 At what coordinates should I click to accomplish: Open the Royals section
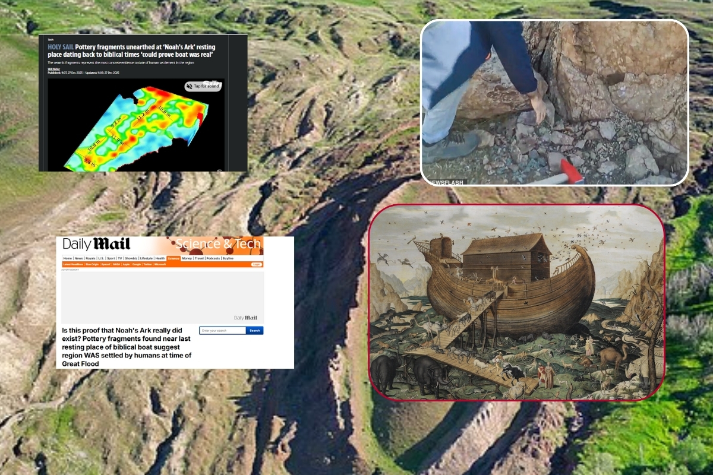(91, 258)
